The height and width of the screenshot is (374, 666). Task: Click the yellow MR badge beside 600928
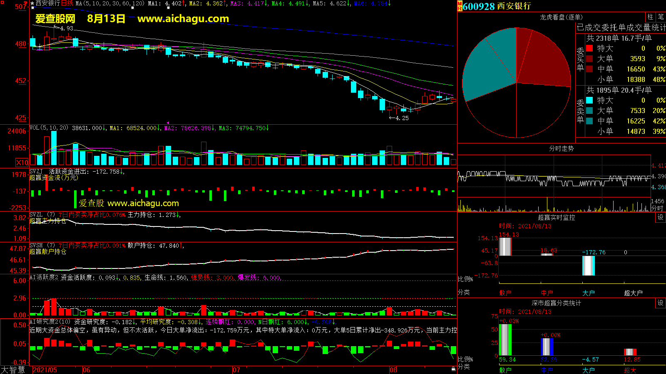[460, 6]
